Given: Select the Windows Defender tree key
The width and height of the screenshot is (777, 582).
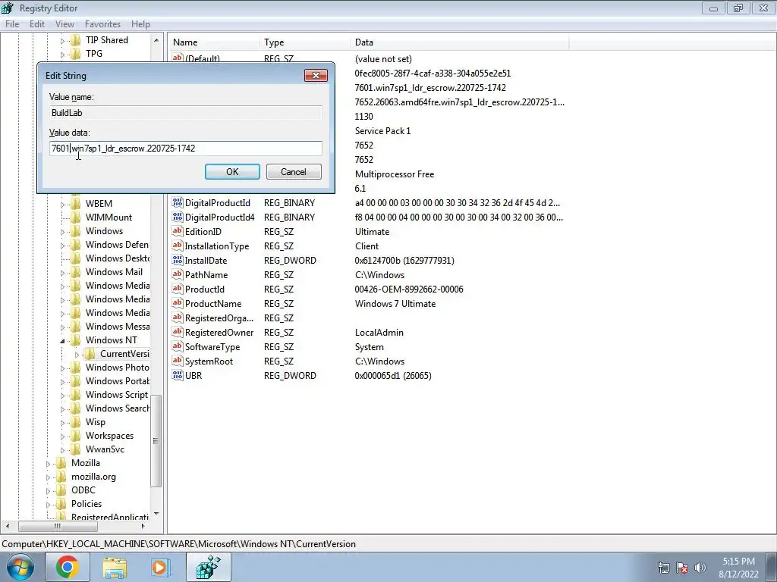Looking at the screenshot, I should click(117, 245).
